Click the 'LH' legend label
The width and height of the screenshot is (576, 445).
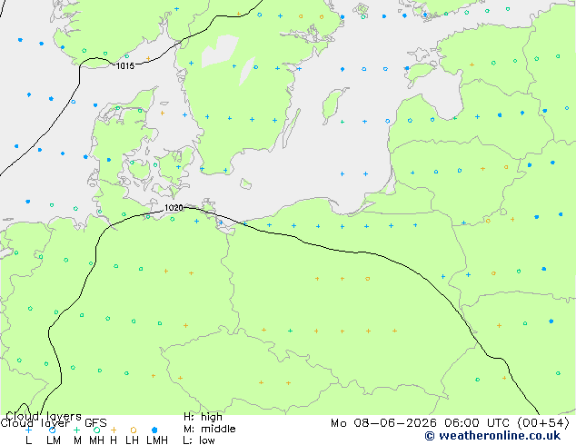(132, 440)
